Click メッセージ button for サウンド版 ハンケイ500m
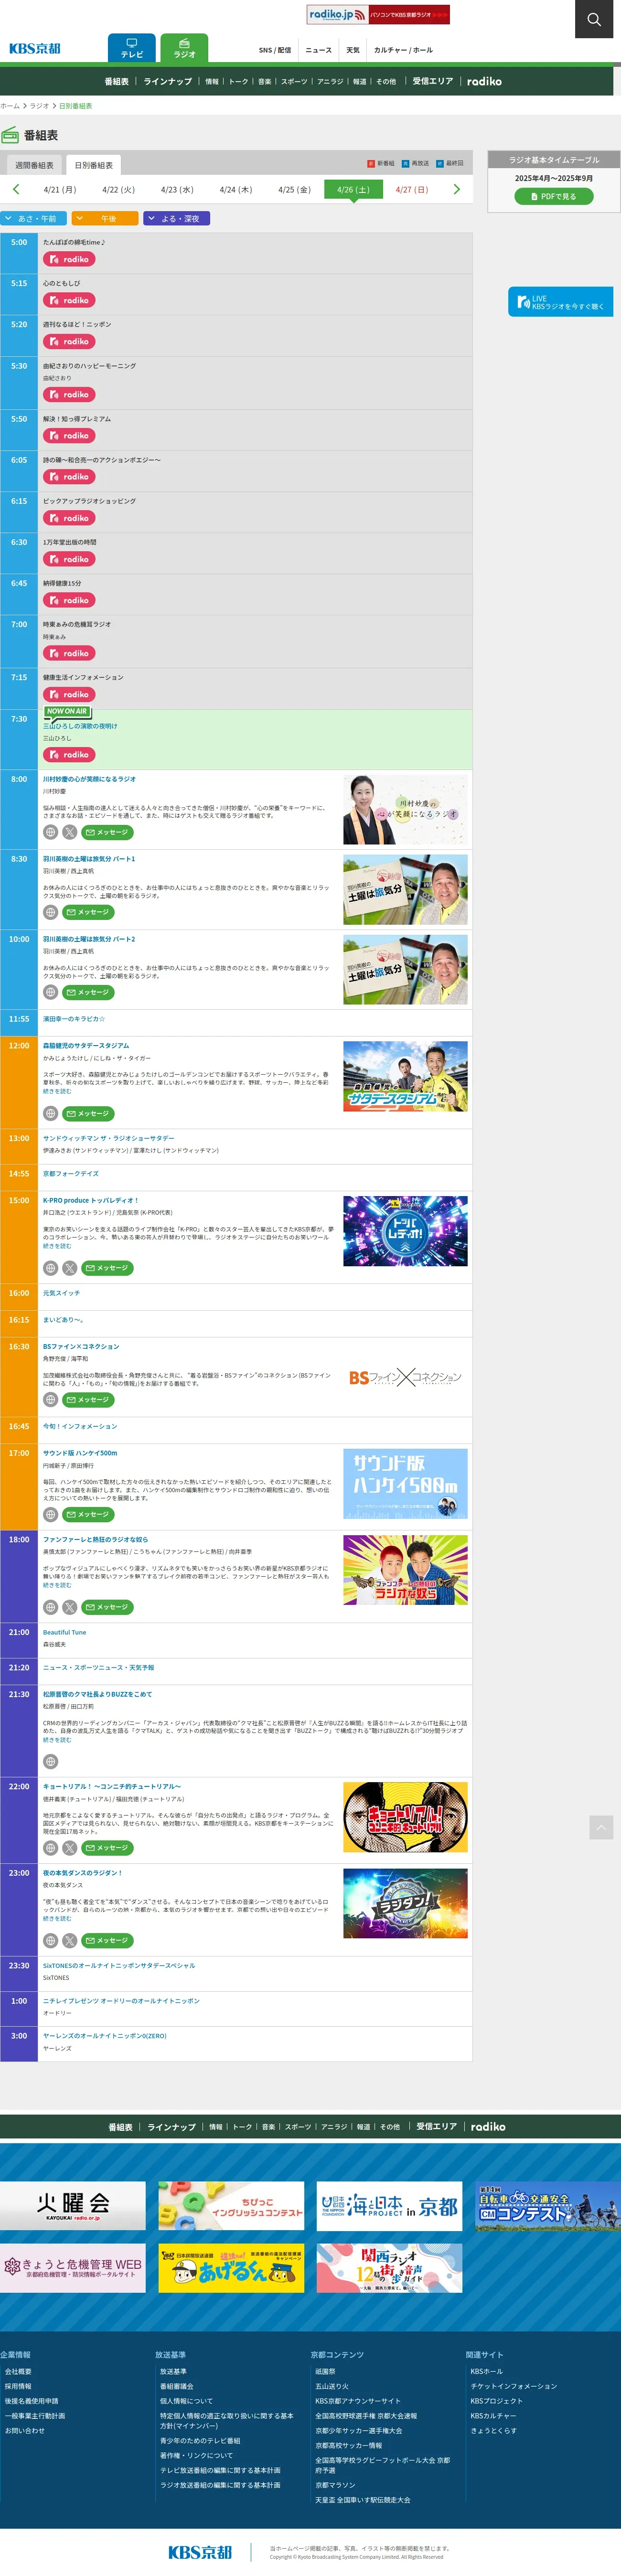The height and width of the screenshot is (2576, 621). pos(87,1514)
